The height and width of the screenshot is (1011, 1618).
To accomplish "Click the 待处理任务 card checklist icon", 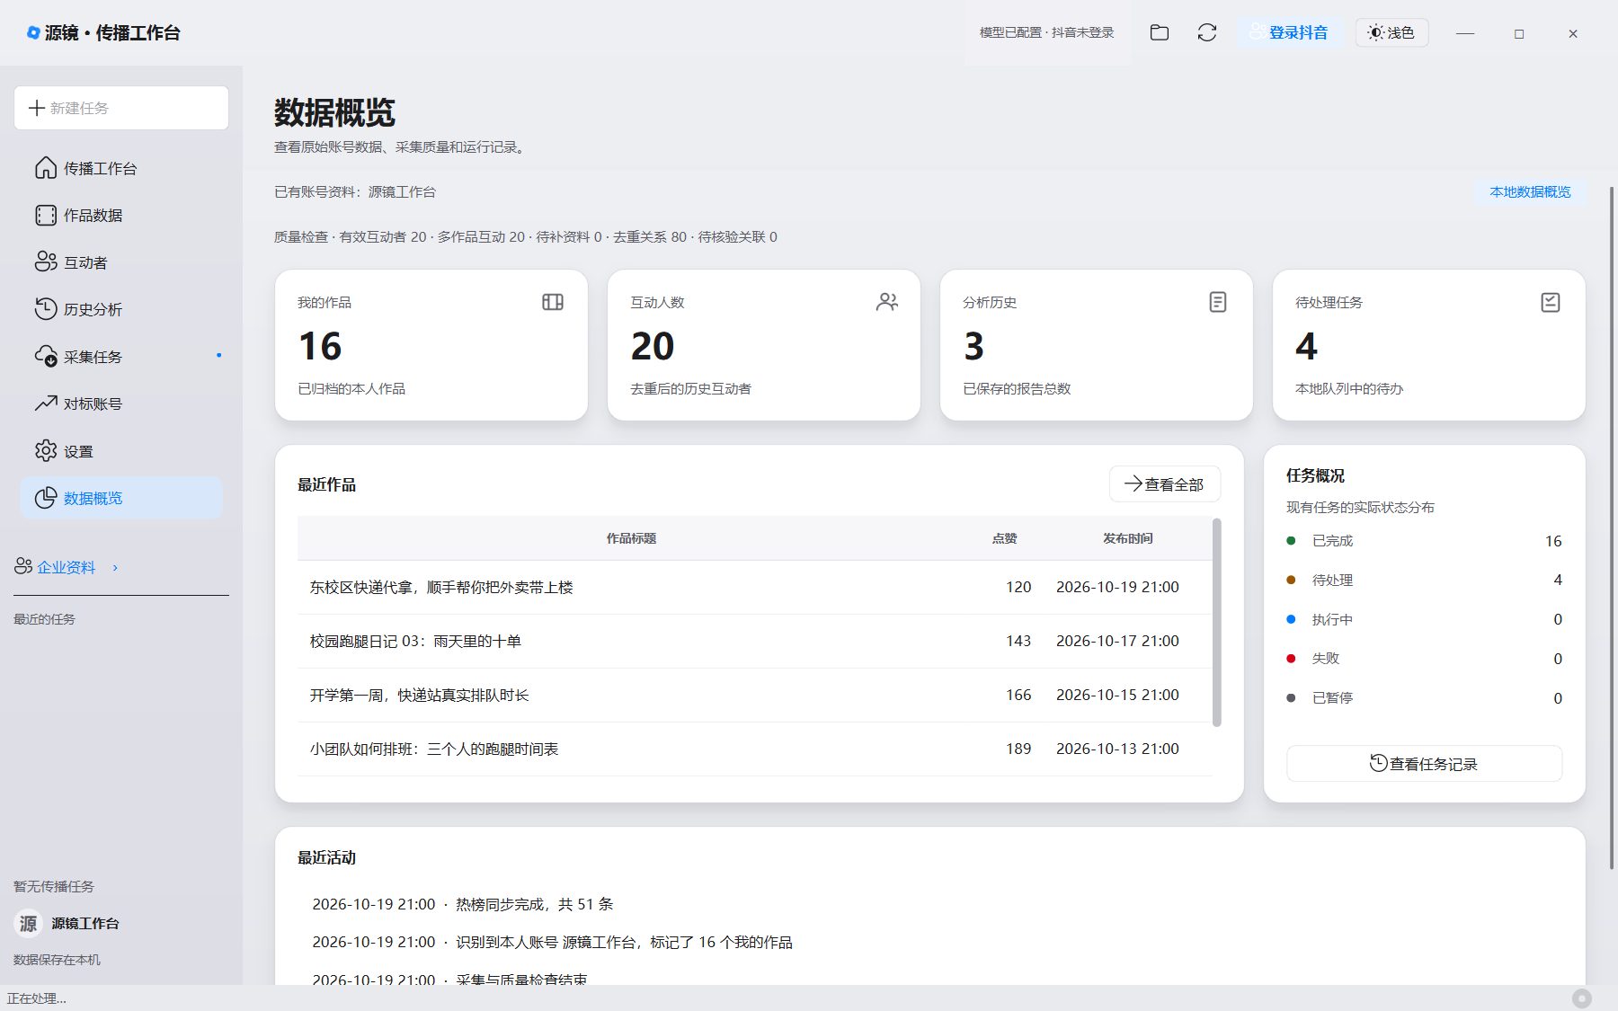I will click(1551, 302).
